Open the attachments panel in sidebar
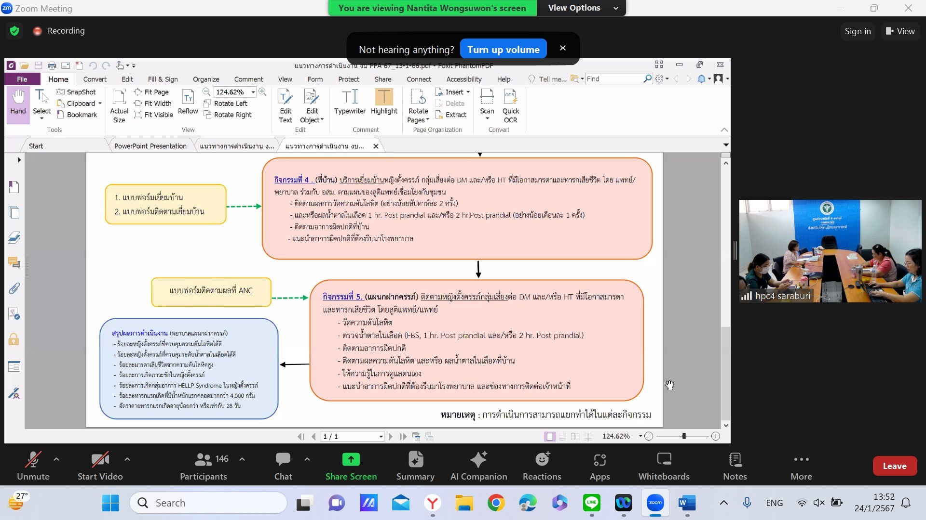This screenshot has height=520, width=926. point(14,288)
